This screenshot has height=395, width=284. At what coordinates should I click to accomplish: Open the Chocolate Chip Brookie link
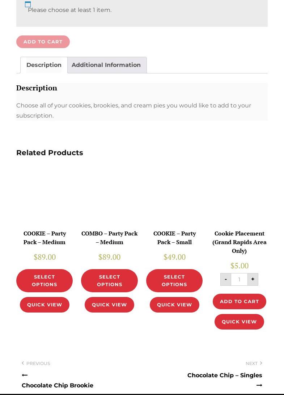click(58, 386)
